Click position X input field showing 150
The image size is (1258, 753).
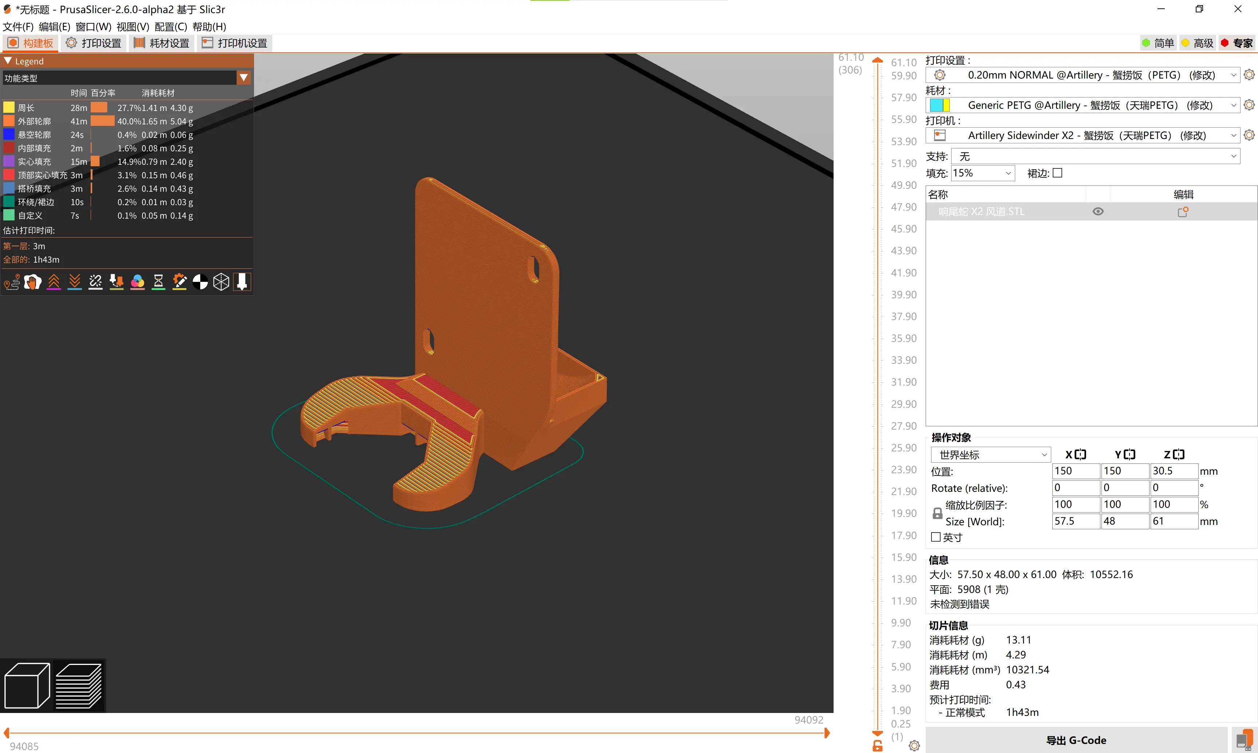[x=1076, y=471]
